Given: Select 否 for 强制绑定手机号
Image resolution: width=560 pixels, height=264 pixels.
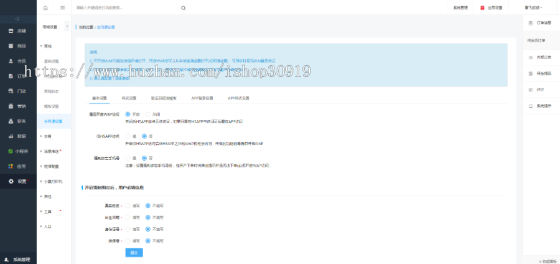Looking at the screenshot, I should [144, 158].
